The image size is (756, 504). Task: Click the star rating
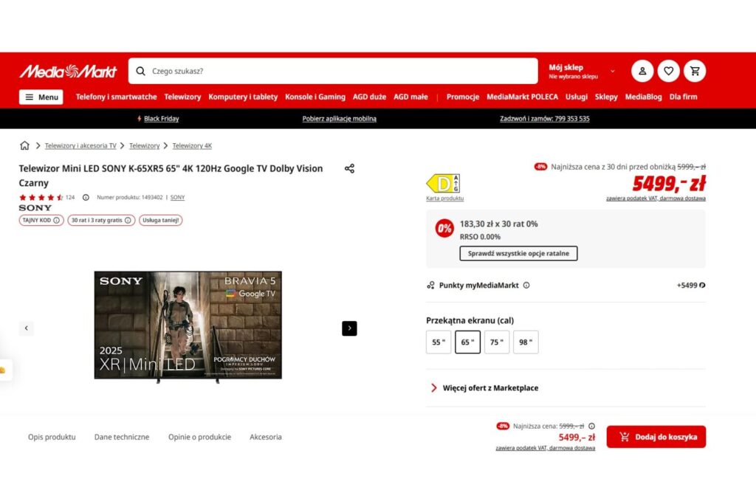point(41,197)
